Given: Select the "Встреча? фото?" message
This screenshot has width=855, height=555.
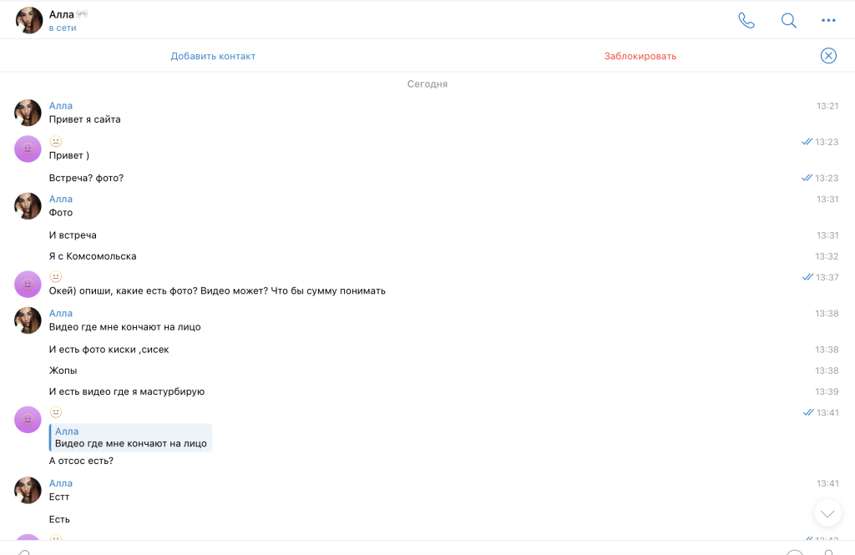Looking at the screenshot, I should [86, 178].
